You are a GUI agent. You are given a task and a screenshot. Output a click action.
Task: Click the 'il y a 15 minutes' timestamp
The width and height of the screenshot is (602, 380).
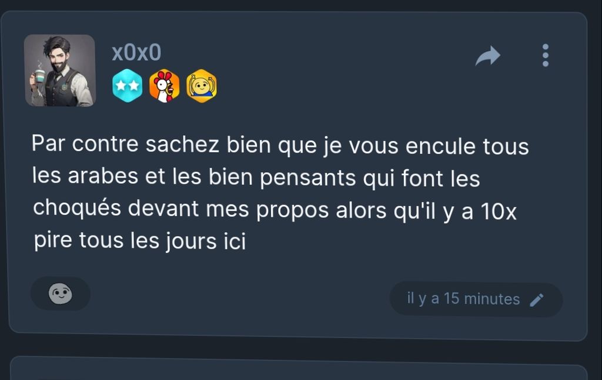point(463,298)
